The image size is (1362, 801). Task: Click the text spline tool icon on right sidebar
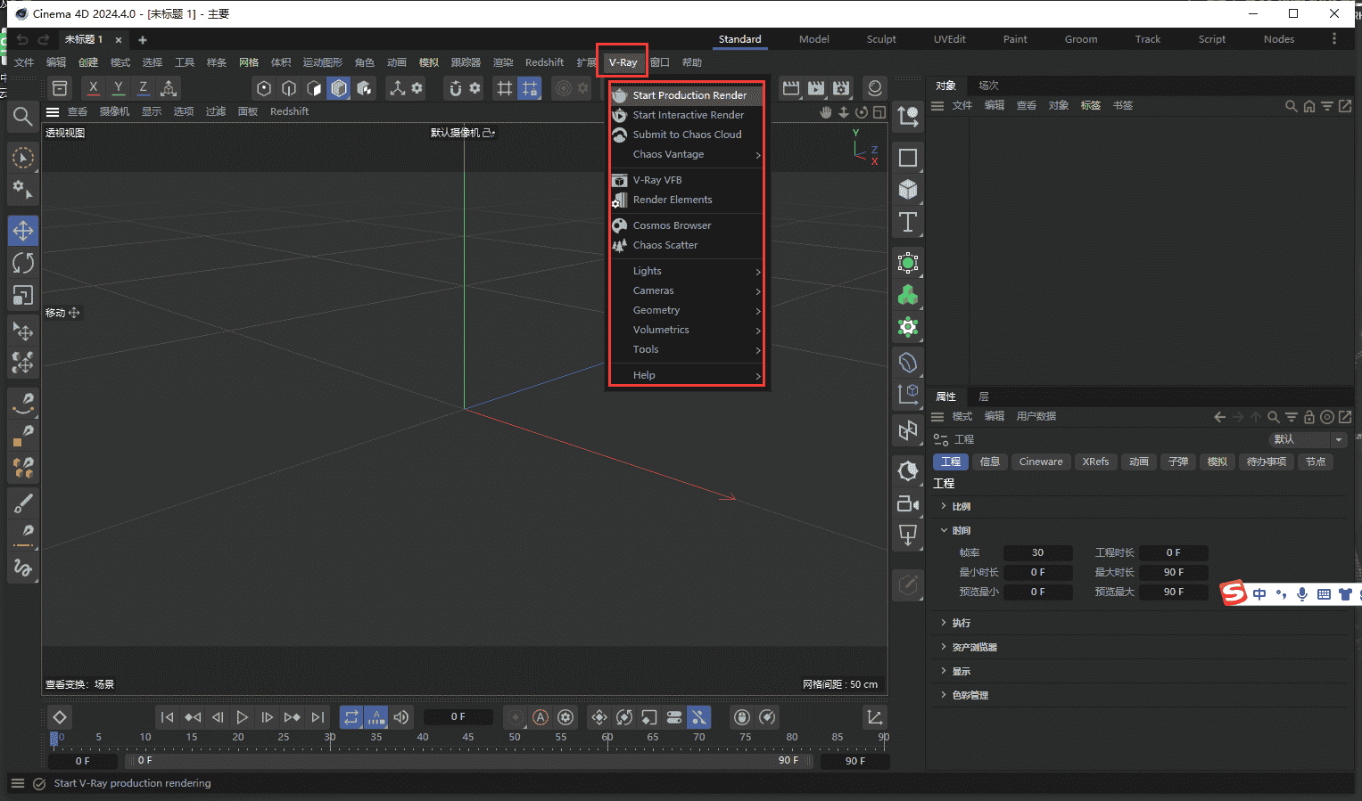click(907, 223)
